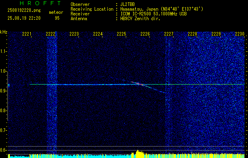Click the 0.7 frequency axis label
This screenshot has width=248, height=158.
[x=3, y=130]
